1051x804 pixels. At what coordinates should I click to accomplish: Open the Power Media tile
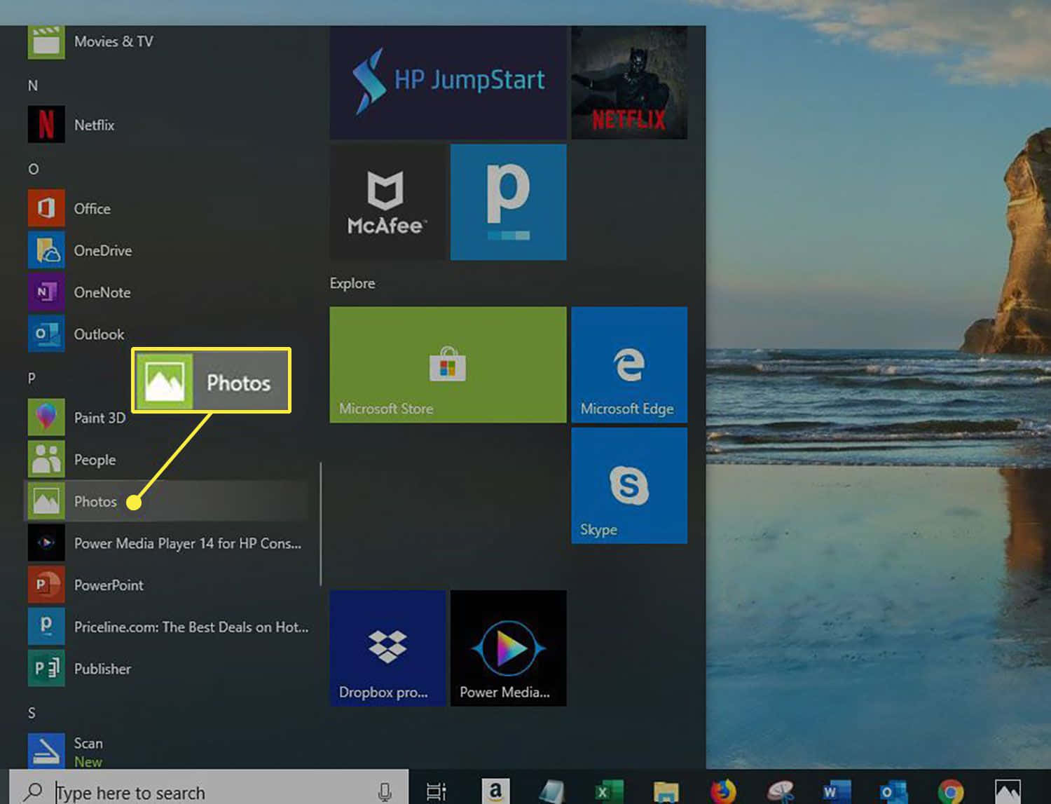pyautogui.click(x=509, y=648)
